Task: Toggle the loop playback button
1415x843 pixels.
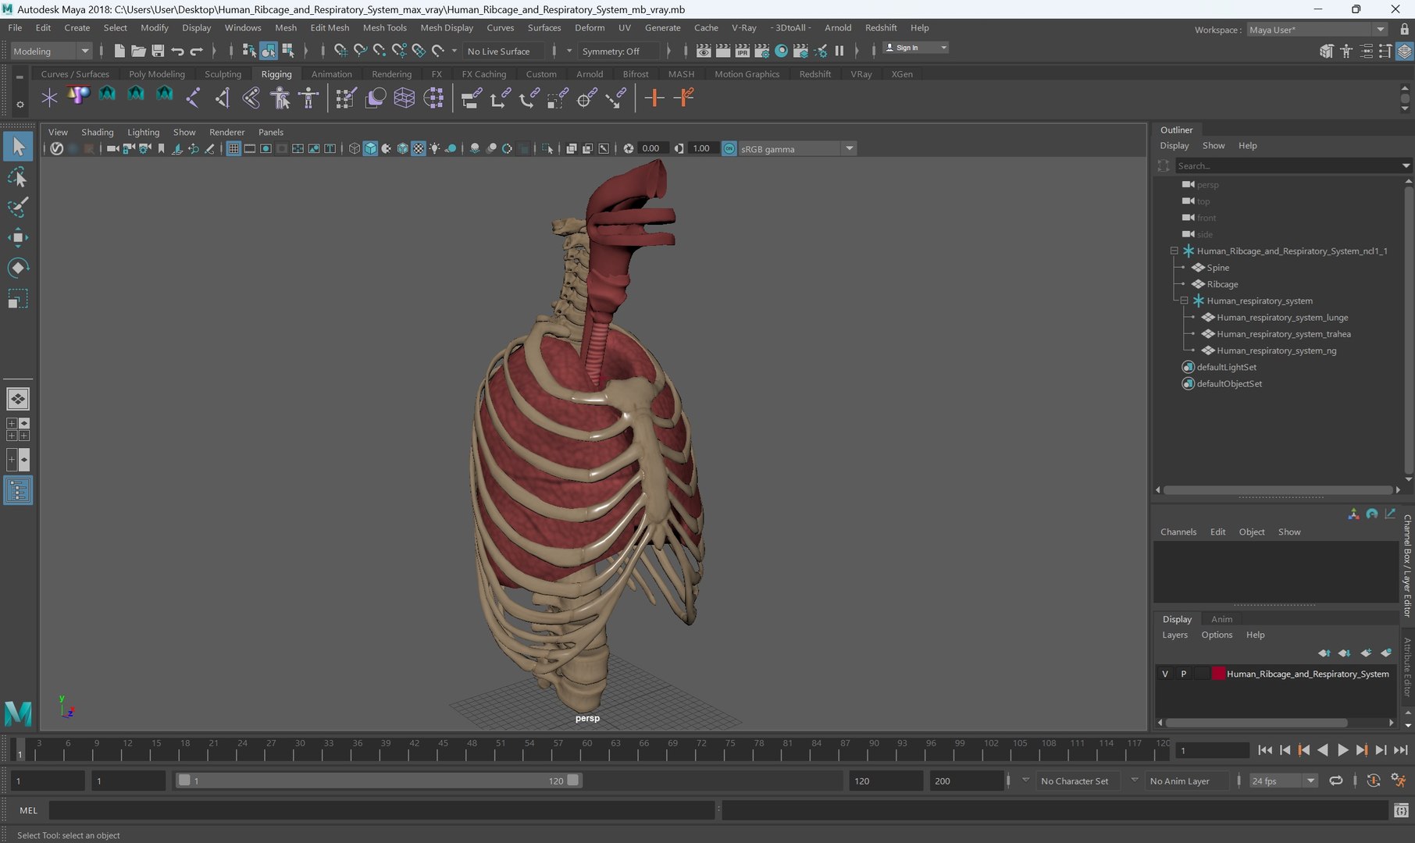Action: tap(1336, 781)
